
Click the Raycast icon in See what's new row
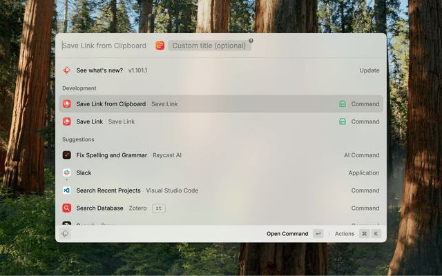click(x=67, y=70)
